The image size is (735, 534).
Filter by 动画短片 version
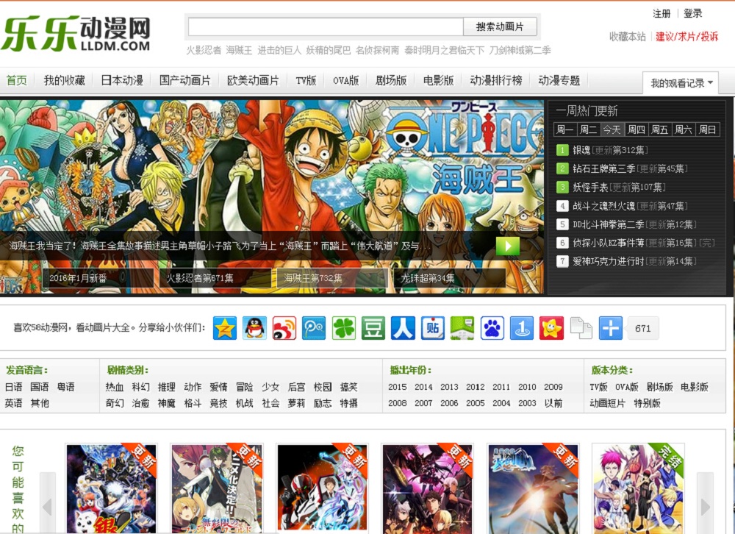click(x=607, y=403)
